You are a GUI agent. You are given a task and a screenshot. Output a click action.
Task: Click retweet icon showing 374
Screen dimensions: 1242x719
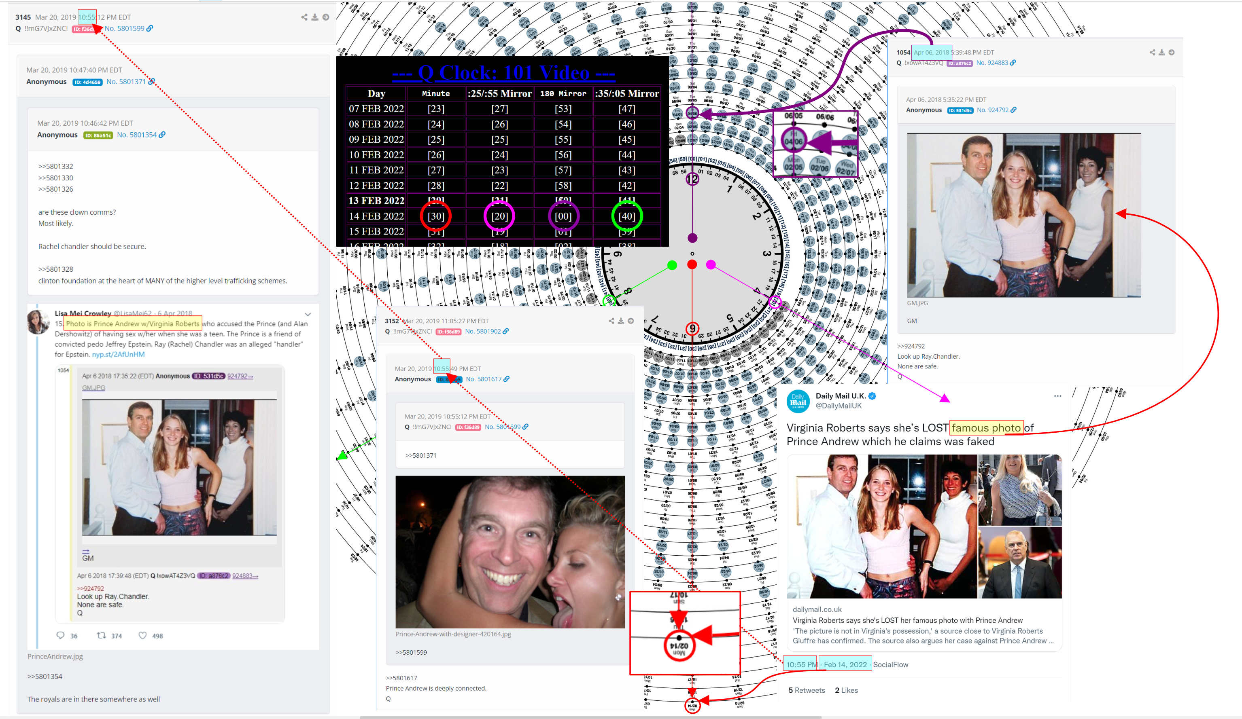click(101, 635)
